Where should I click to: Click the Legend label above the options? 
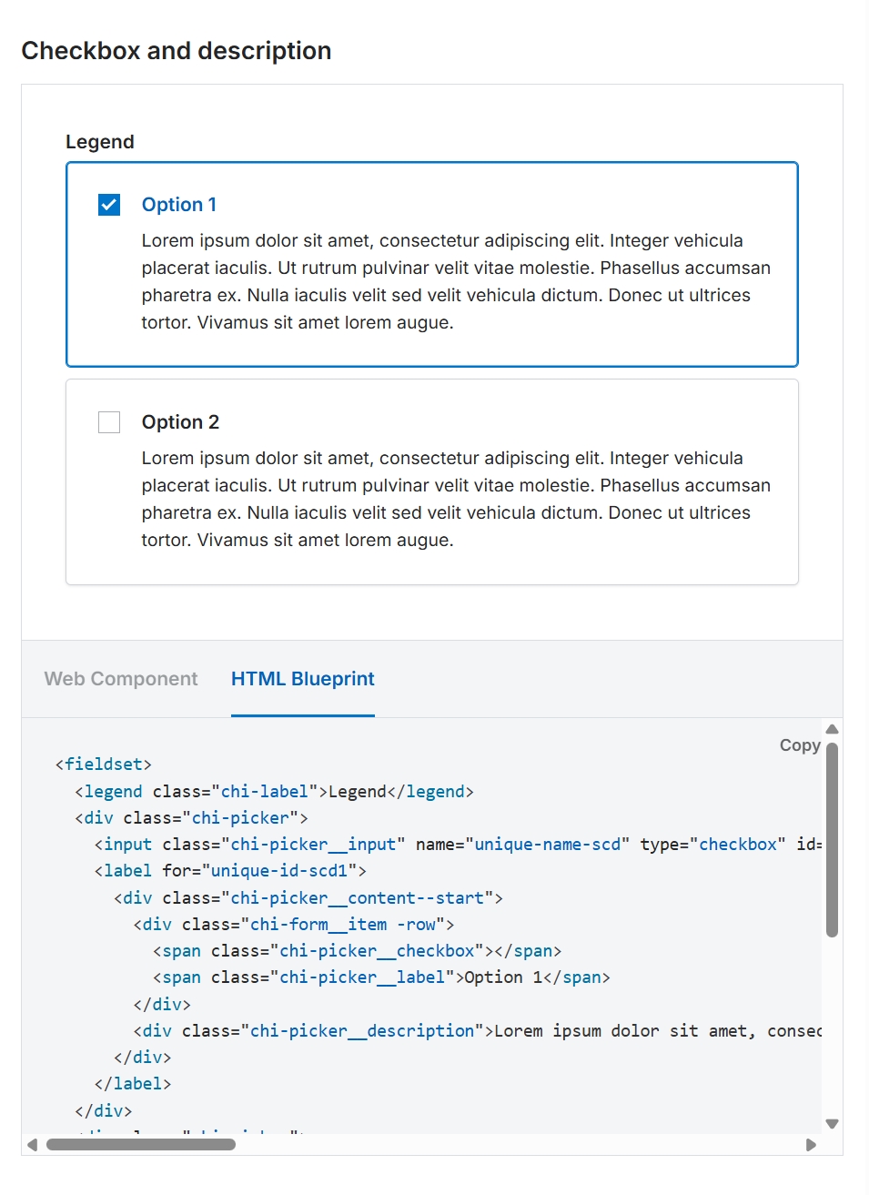point(100,142)
